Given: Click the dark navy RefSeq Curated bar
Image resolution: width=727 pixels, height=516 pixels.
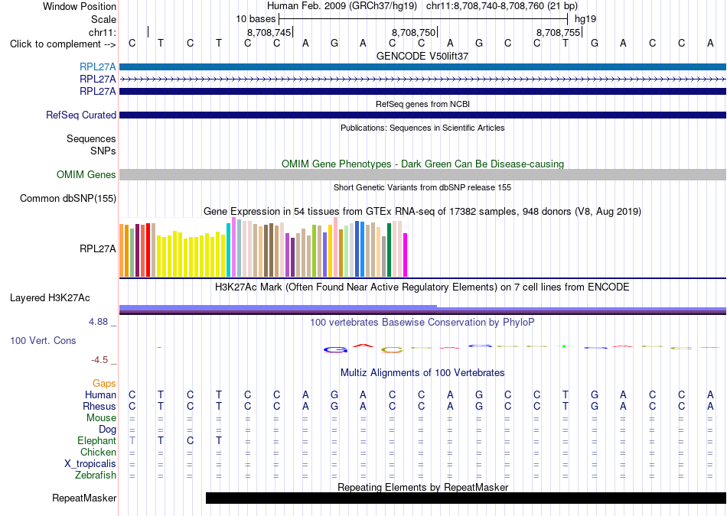Looking at the screenshot, I should [x=422, y=115].
